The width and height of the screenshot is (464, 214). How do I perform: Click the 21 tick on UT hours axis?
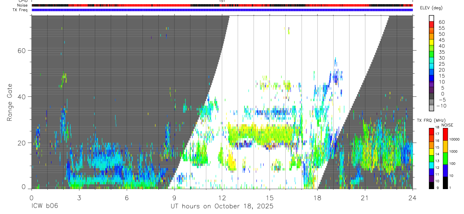365,198
